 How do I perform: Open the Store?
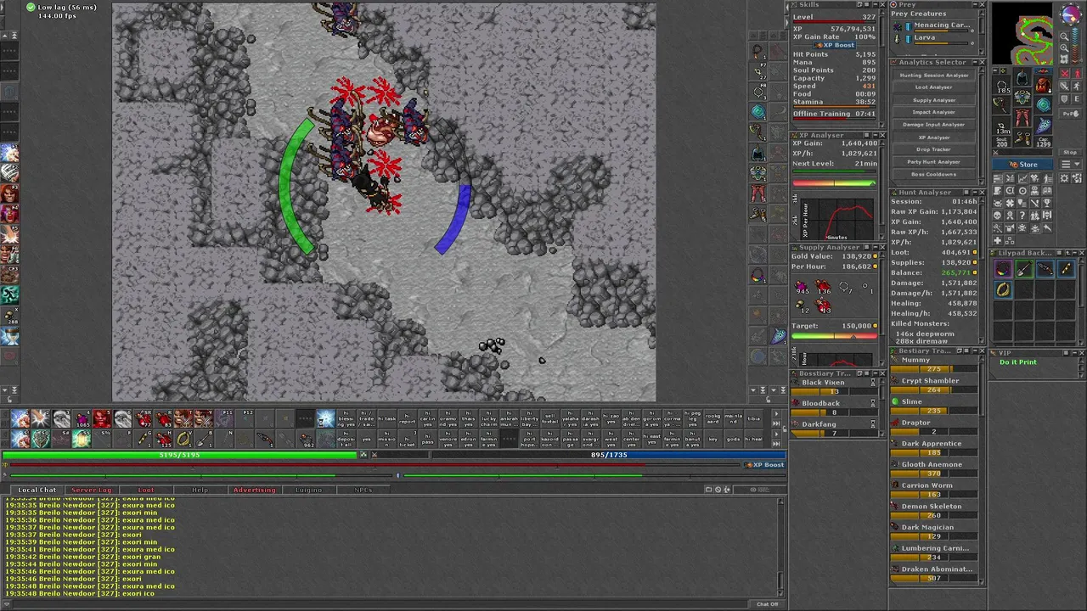click(1022, 164)
